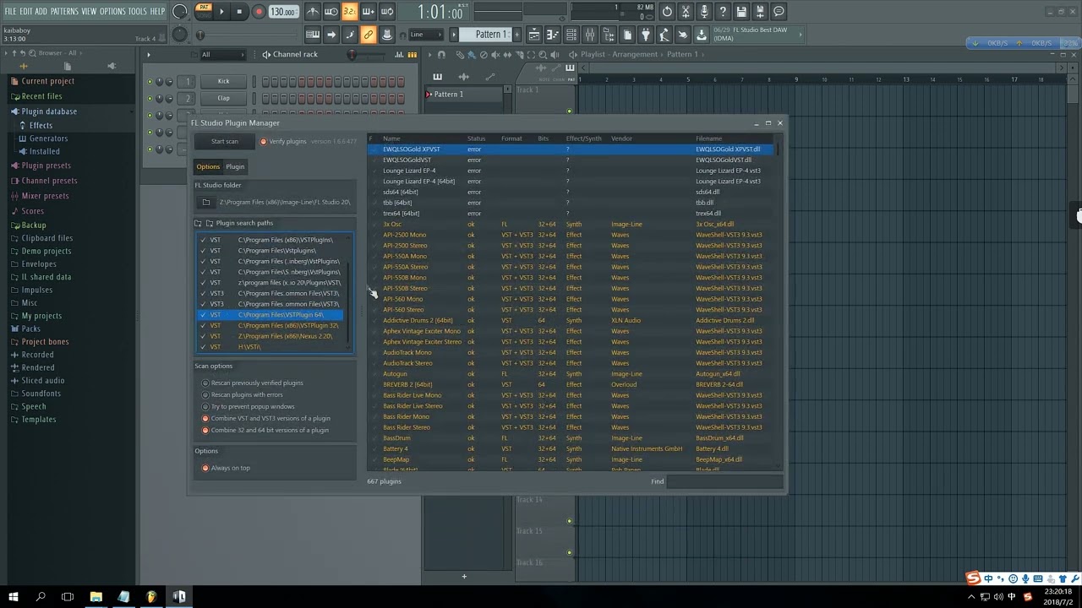The height and width of the screenshot is (608, 1082).
Task: Open Effects folder in browser
Action: (41, 126)
